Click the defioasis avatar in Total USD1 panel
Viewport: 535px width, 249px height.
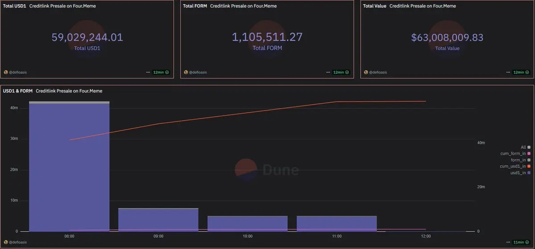tap(6, 72)
